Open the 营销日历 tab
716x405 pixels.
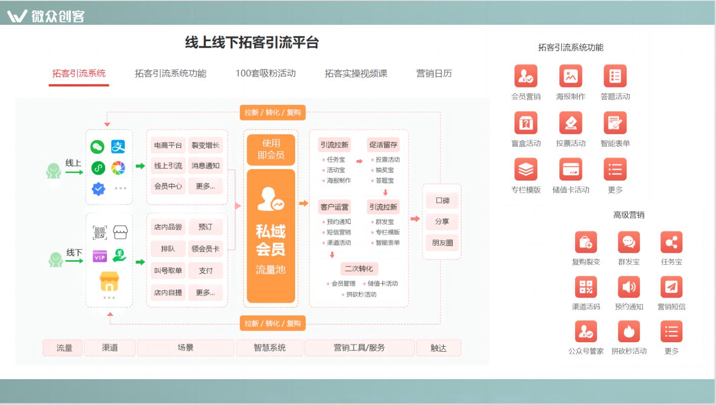click(434, 73)
